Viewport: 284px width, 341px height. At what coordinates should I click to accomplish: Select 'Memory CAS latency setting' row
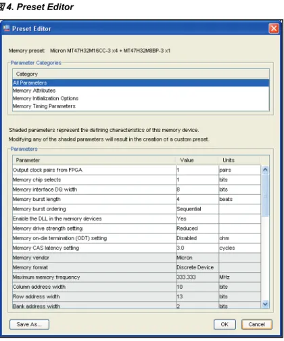pyautogui.click(x=94, y=248)
